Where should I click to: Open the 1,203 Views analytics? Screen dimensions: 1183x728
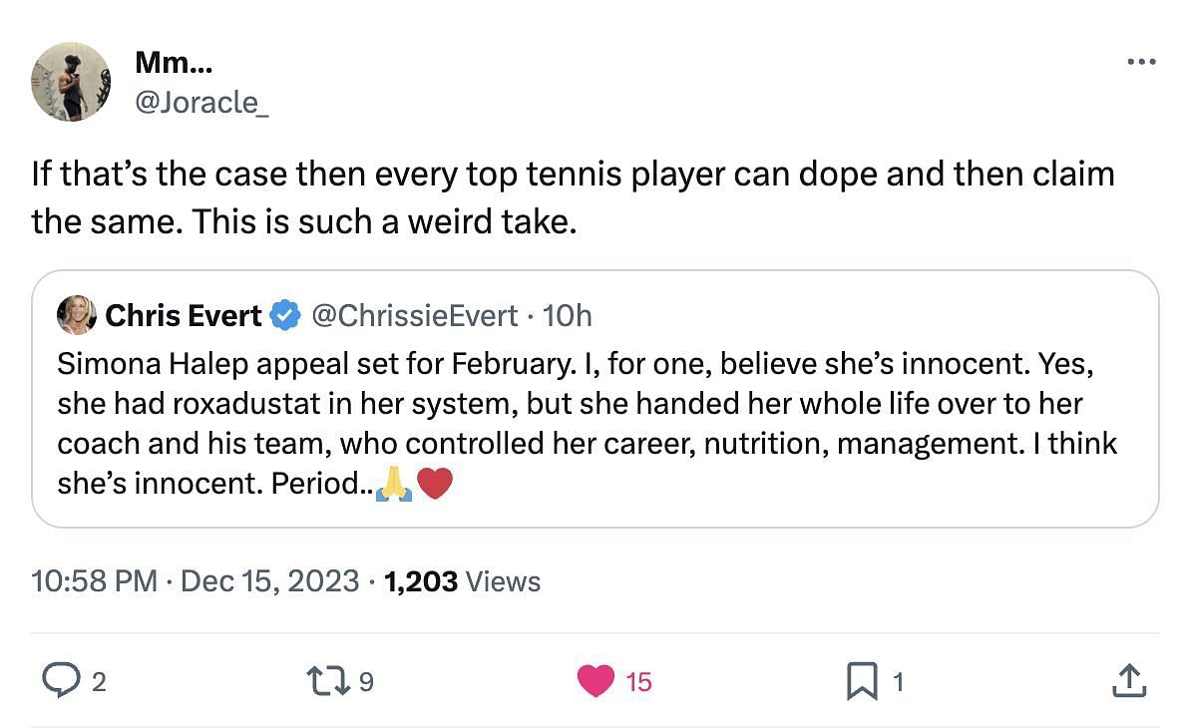click(x=462, y=580)
